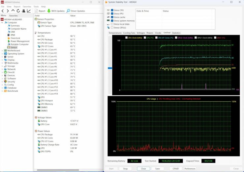The width and height of the screenshot is (244, 172).
Task: Expand the Benchmark tree node
Action: (2, 91)
